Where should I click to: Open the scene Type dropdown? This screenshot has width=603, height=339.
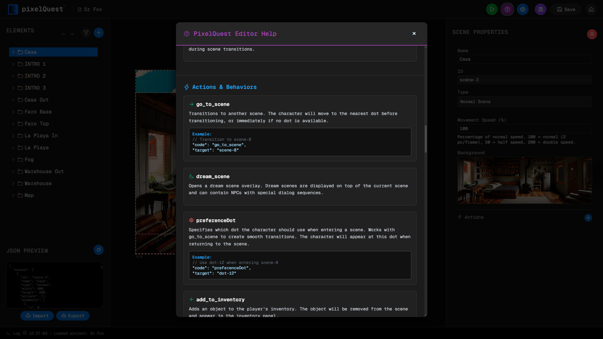point(524,101)
